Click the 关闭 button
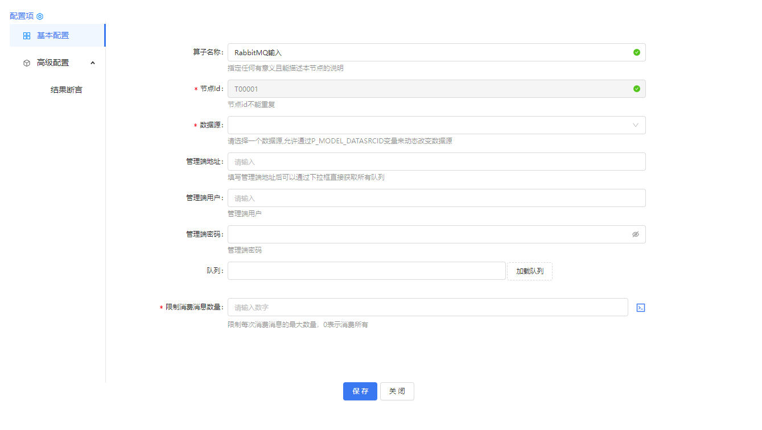762x430 pixels. 397,391
